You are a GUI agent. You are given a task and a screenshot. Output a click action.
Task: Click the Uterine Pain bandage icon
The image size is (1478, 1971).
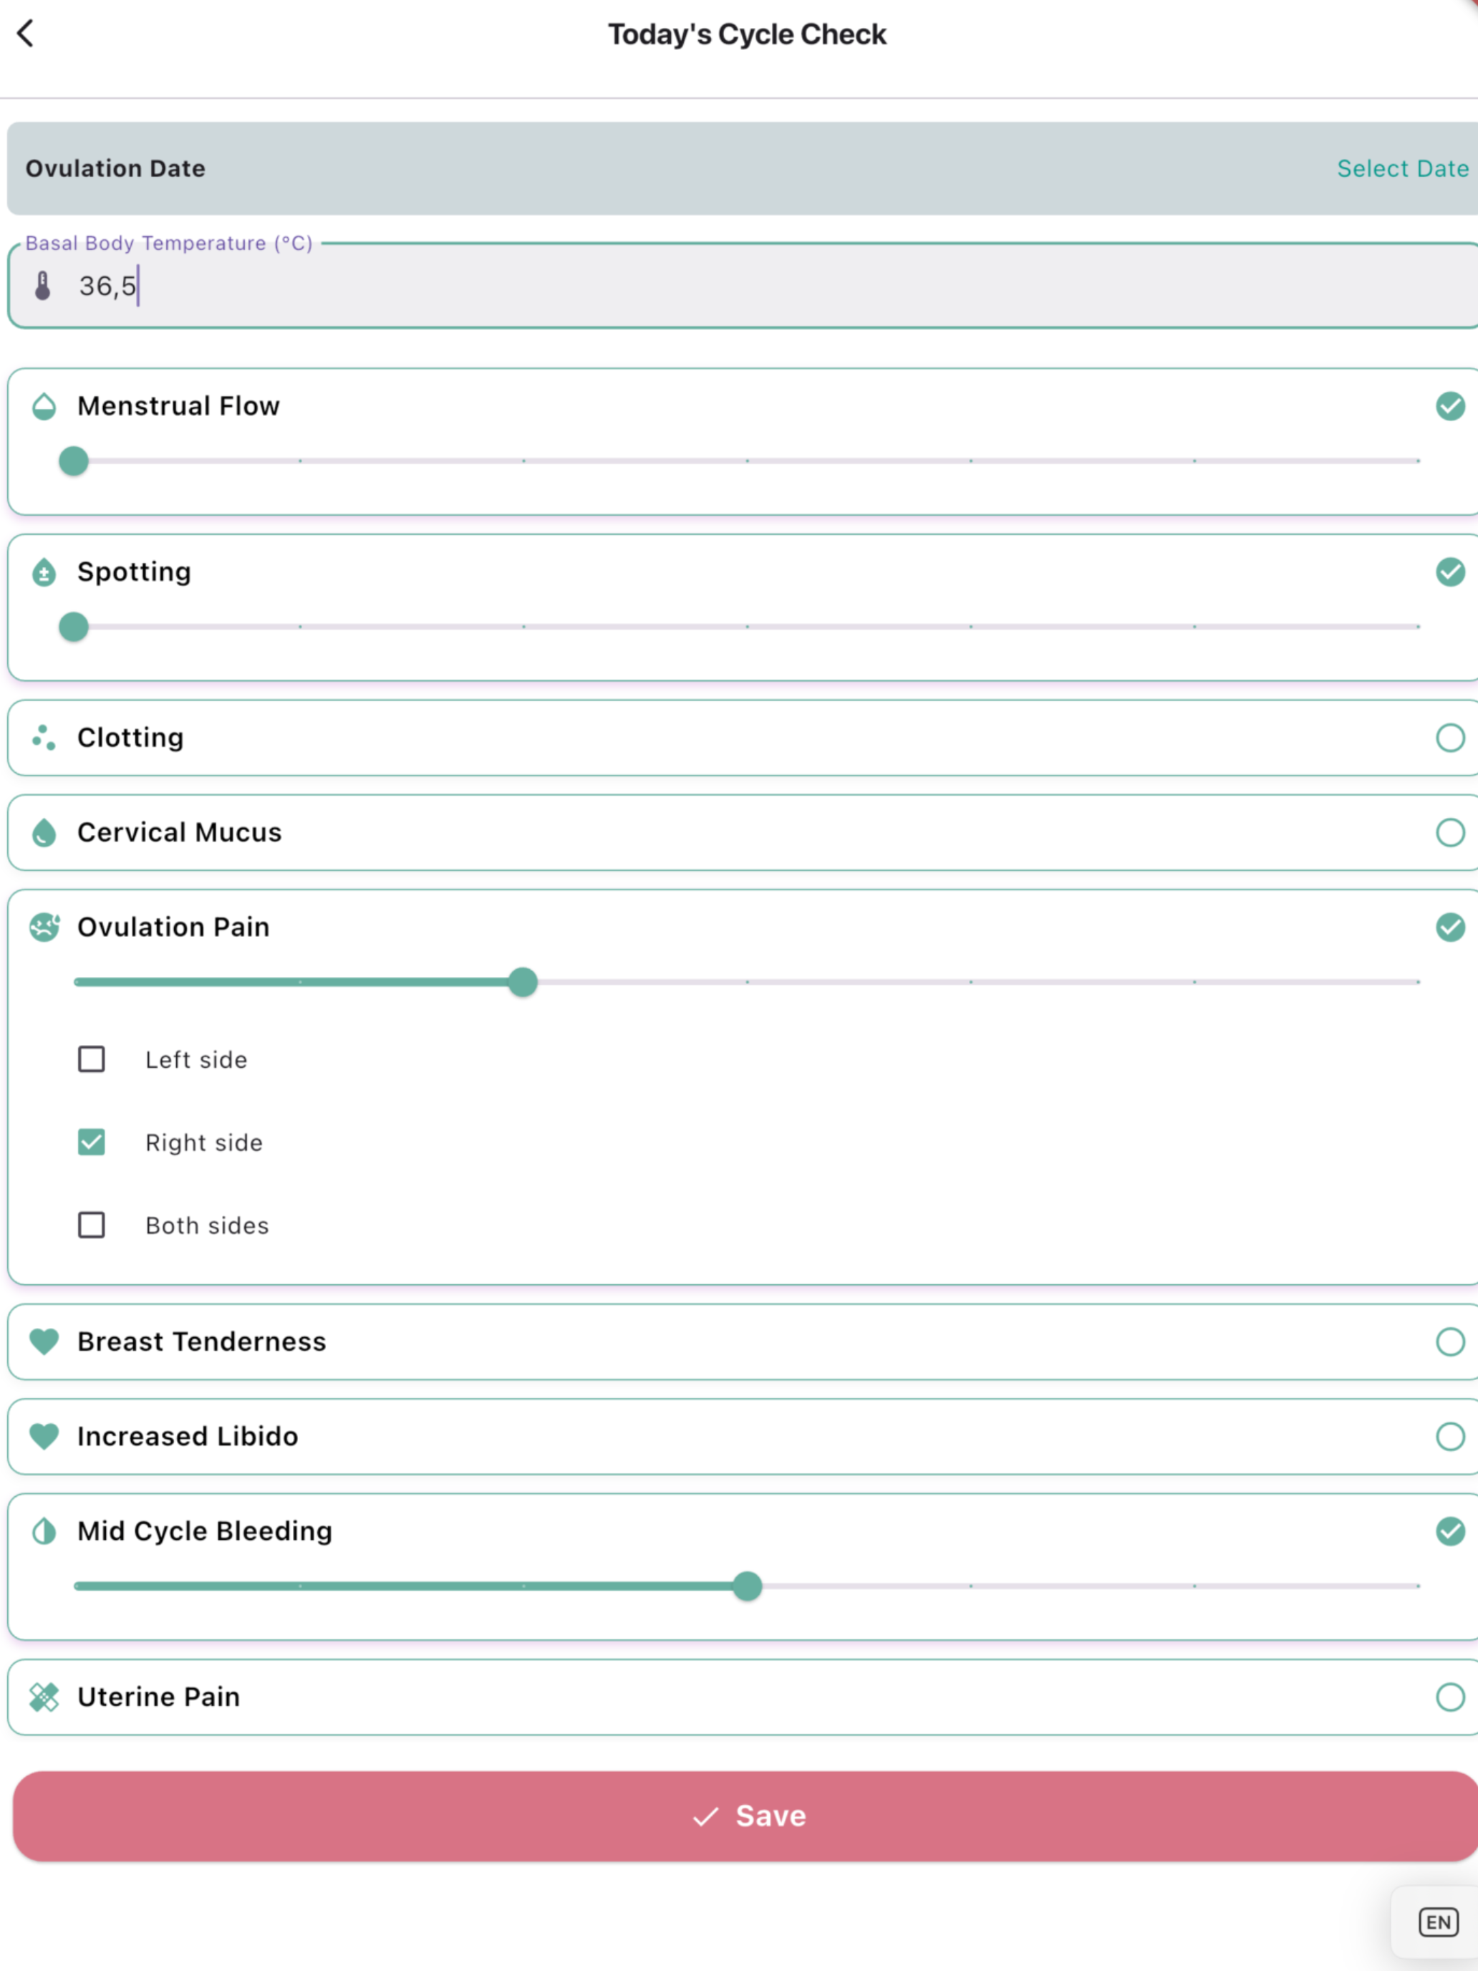(44, 1697)
